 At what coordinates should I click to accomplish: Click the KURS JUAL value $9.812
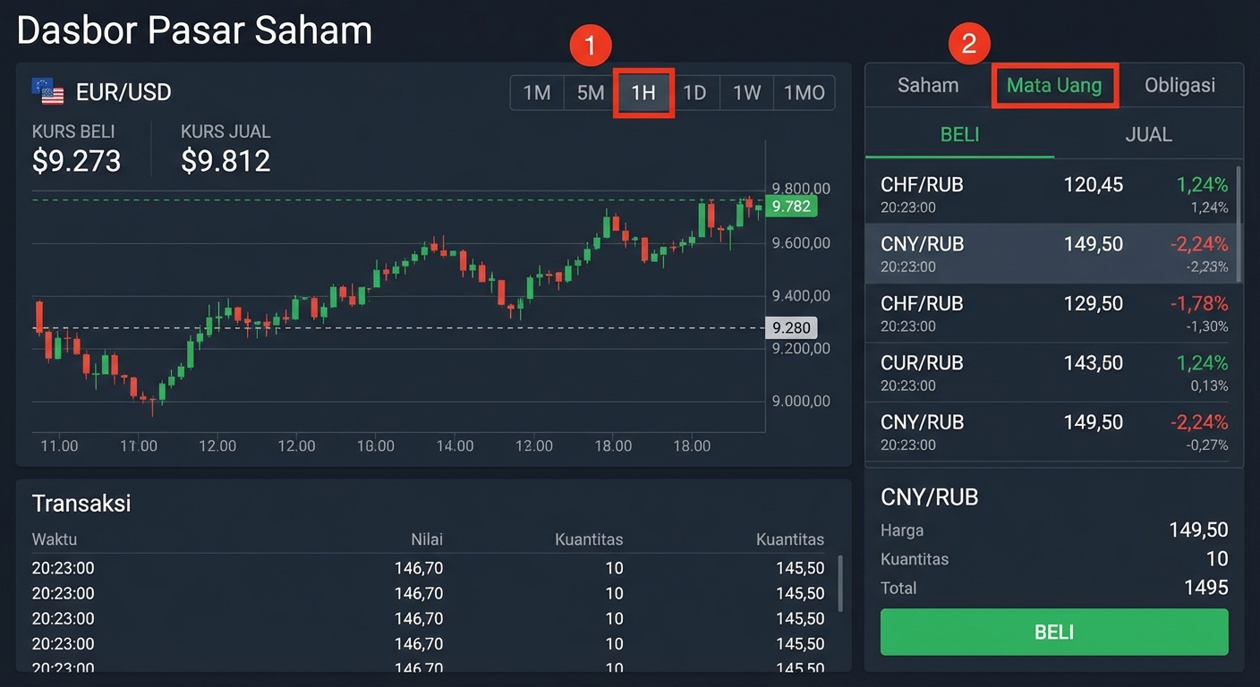[x=226, y=161]
